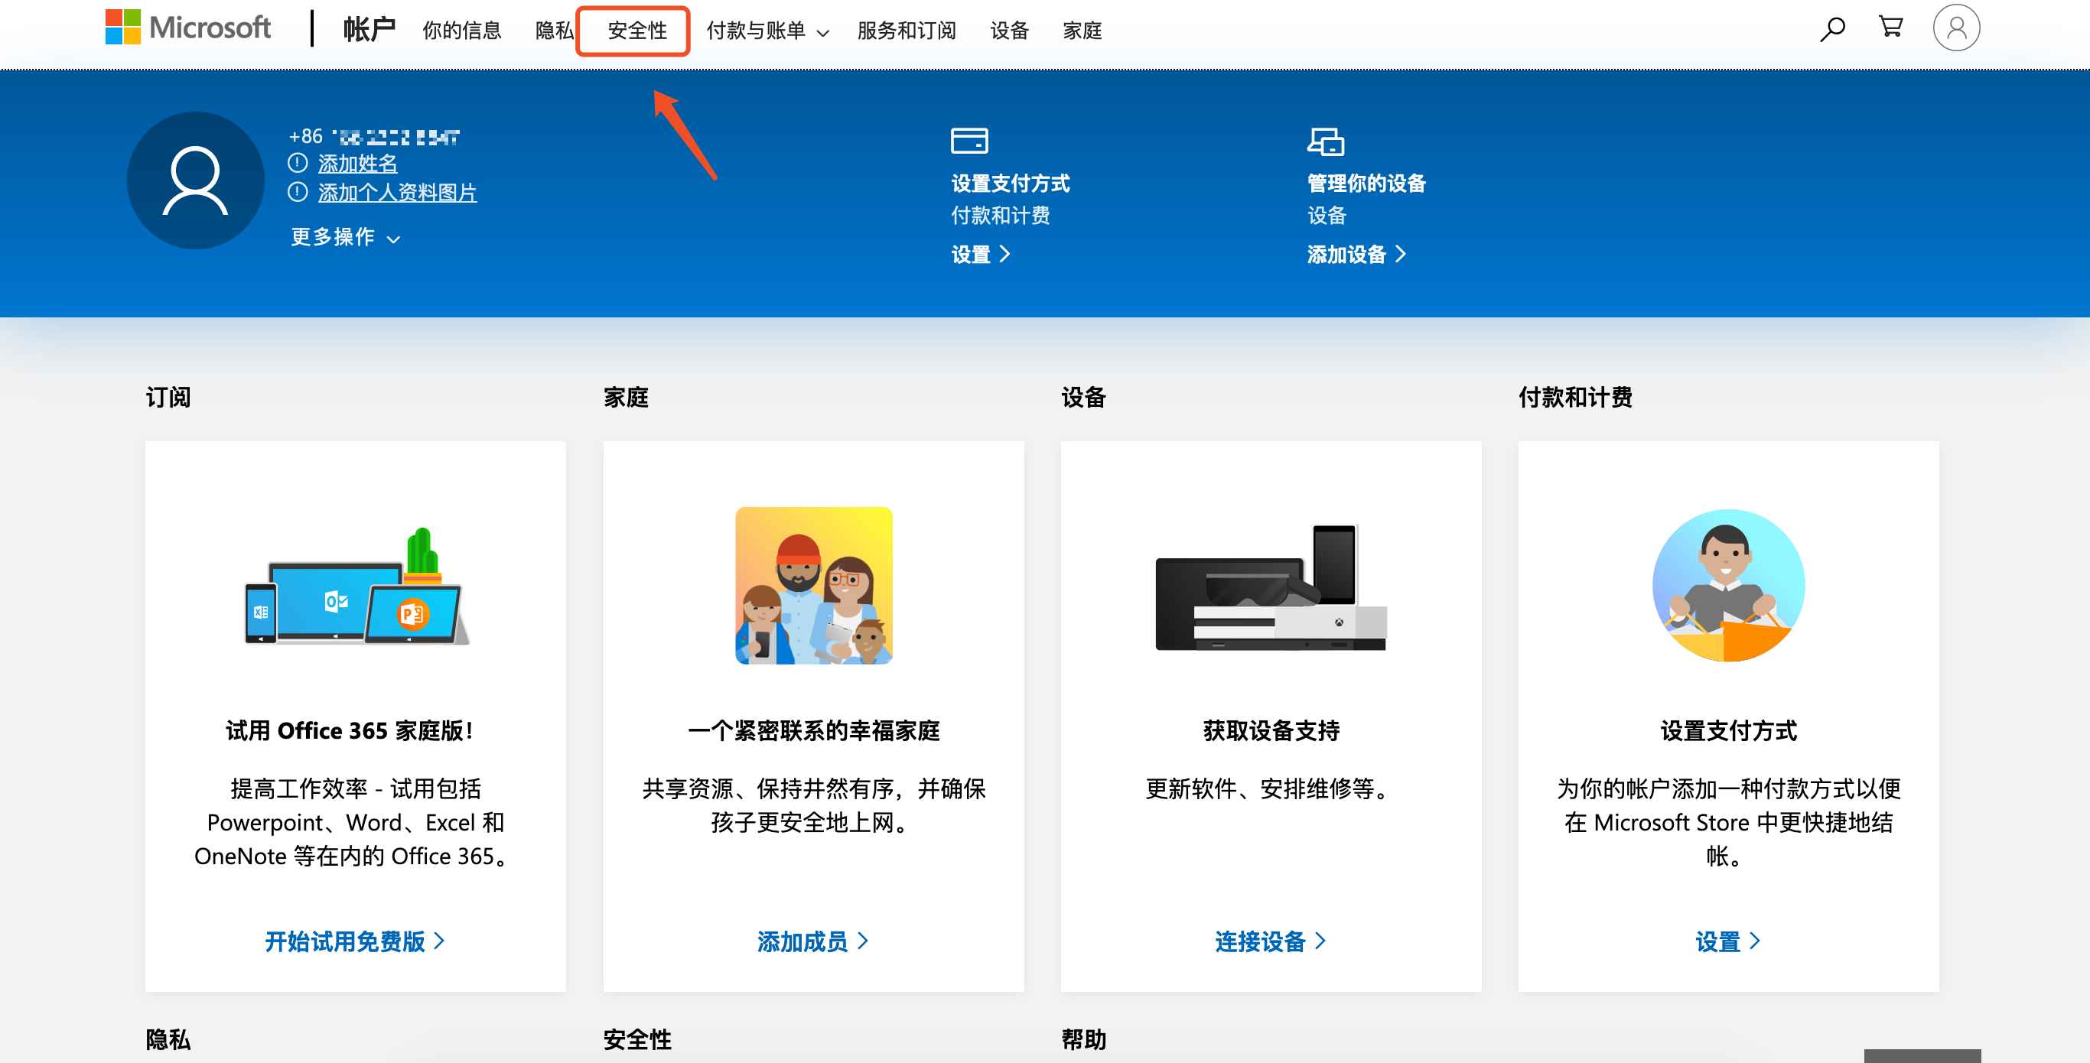Click the manage devices icon
The width and height of the screenshot is (2090, 1063).
[1325, 142]
